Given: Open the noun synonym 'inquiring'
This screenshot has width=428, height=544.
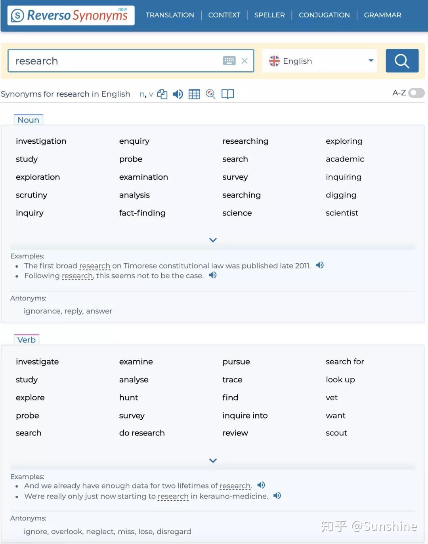Looking at the screenshot, I should 344,177.
